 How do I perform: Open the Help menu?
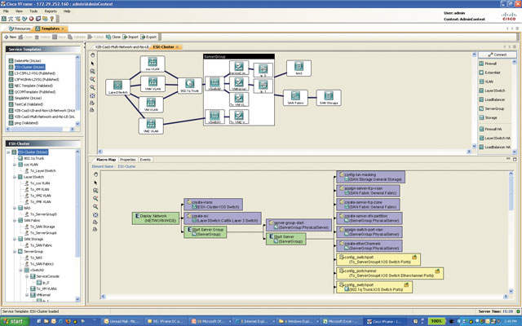pyautogui.click(x=67, y=11)
